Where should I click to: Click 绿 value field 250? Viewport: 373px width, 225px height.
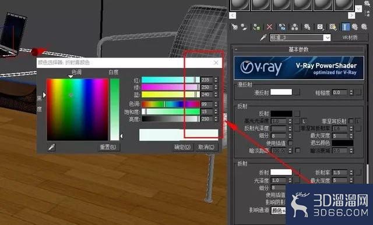pyautogui.click(x=207, y=87)
